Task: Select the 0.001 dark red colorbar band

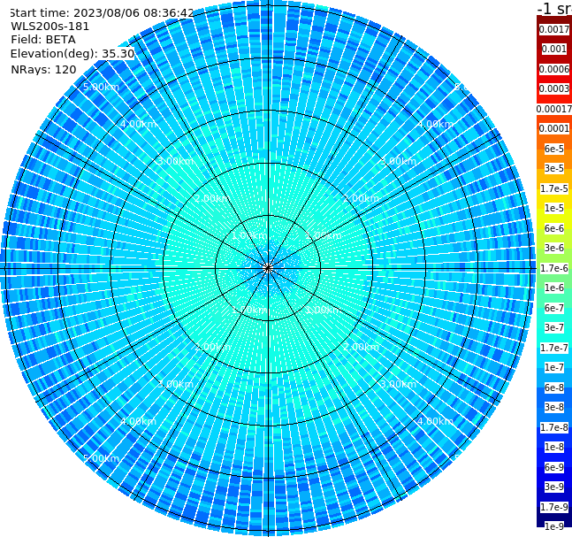Action: click(x=554, y=49)
